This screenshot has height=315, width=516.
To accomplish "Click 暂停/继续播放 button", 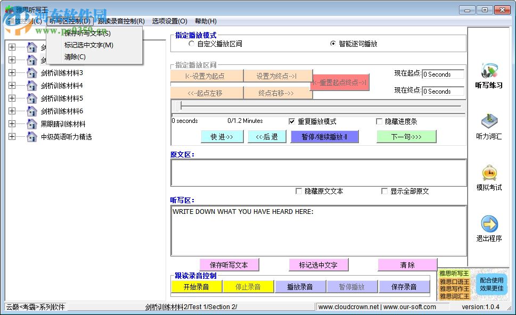I will point(324,136).
